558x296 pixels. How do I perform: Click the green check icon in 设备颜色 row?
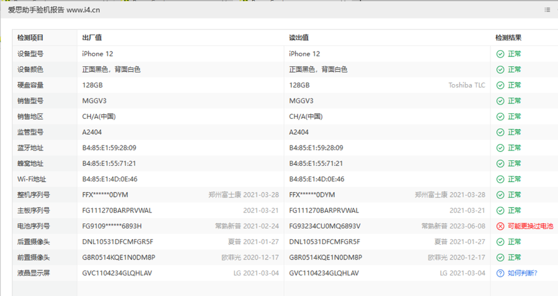[500, 69]
